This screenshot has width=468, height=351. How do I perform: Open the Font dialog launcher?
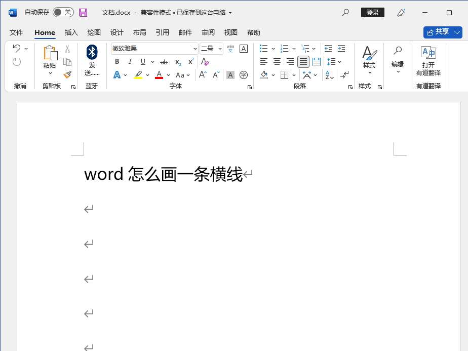click(x=250, y=87)
